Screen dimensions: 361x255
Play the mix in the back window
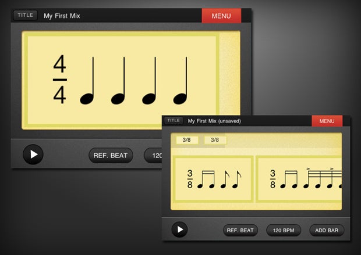[33, 155]
